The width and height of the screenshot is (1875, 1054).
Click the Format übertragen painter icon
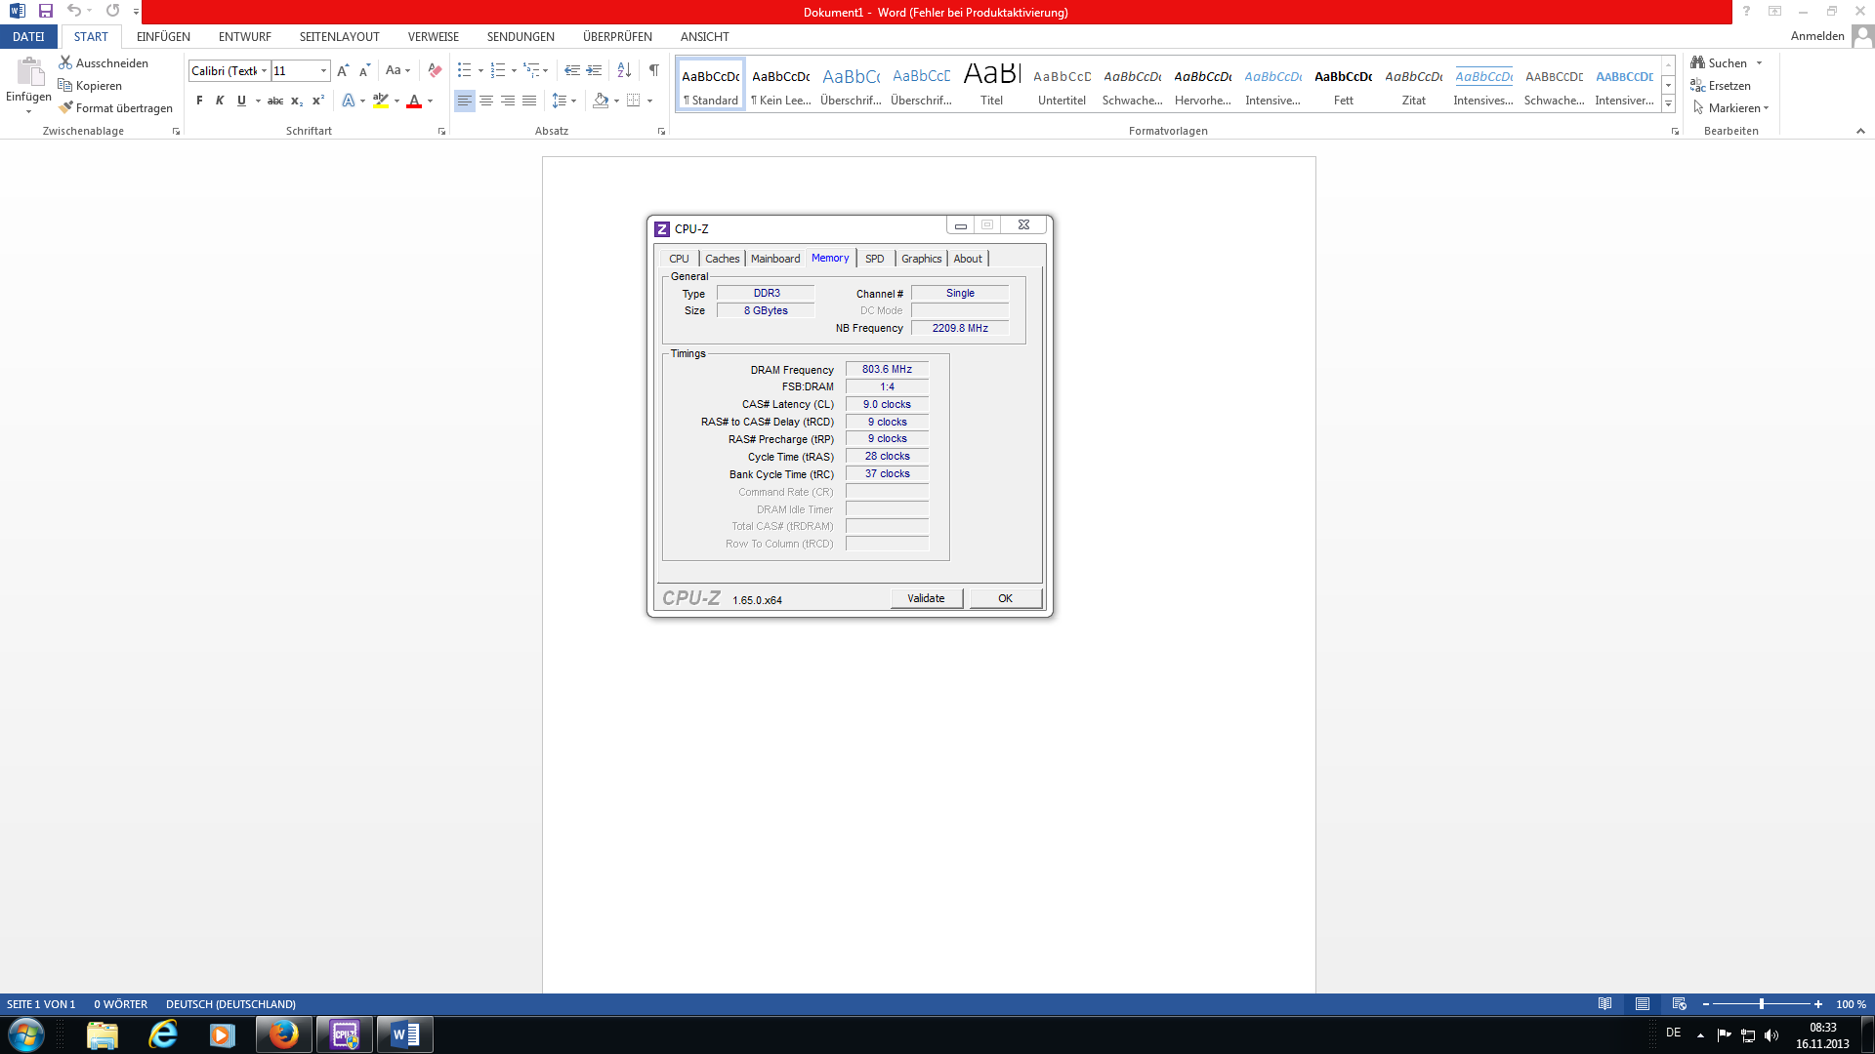tap(66, 108)
